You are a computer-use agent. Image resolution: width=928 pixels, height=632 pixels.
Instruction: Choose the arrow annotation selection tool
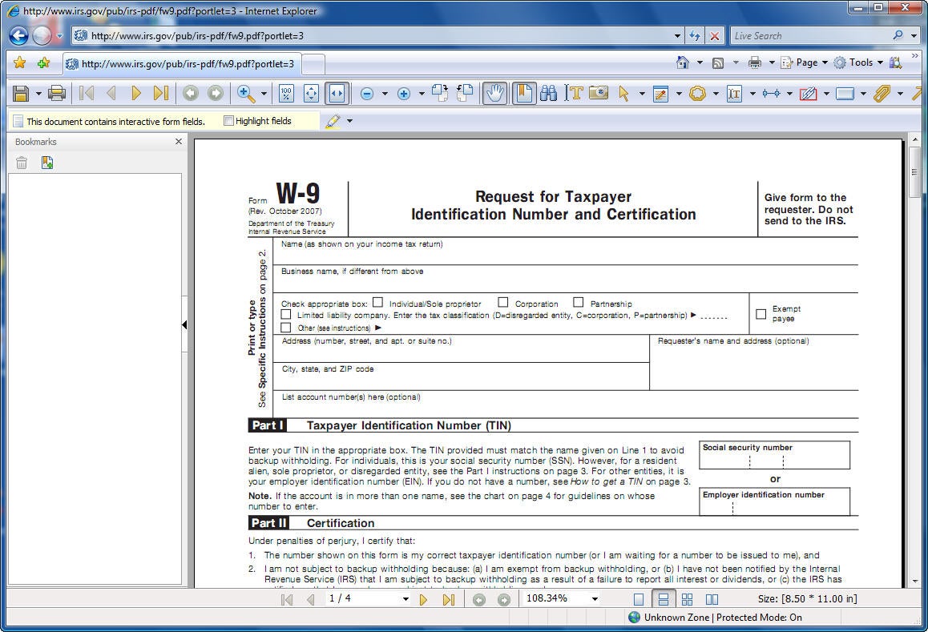pos(623,94)
